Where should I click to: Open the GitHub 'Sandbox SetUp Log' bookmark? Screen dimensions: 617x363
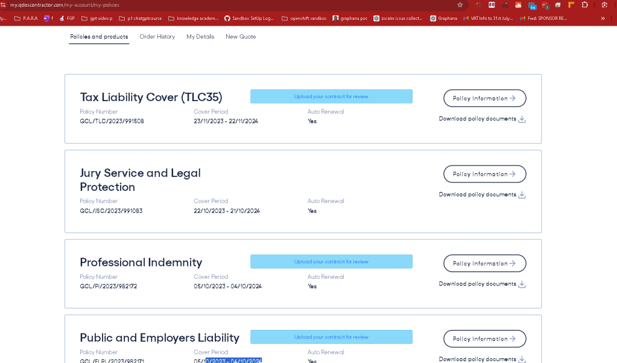click(x=248, y=19)
